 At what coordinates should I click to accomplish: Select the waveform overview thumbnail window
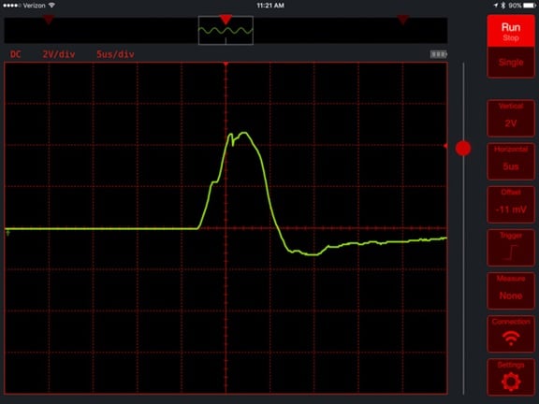[226, 31]
